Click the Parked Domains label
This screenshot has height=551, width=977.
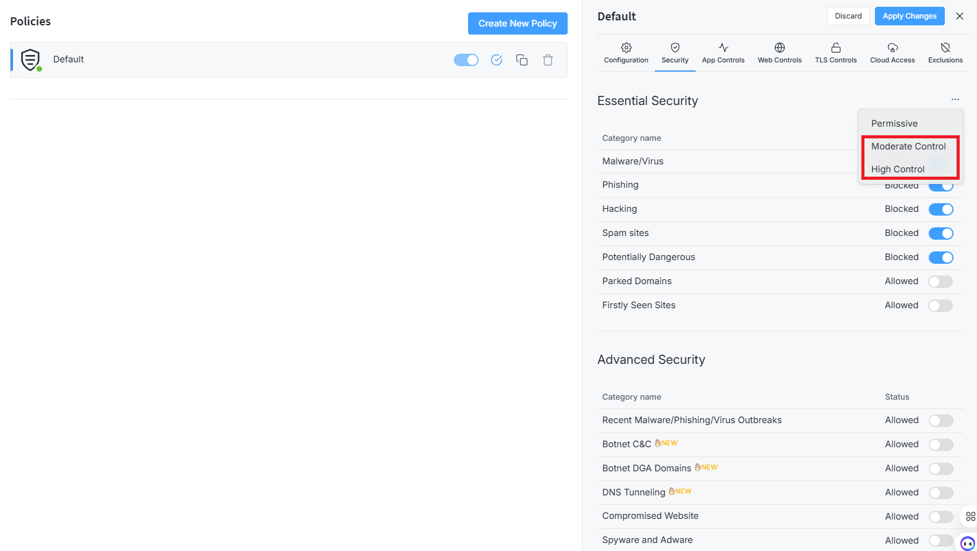pos(637,281)
